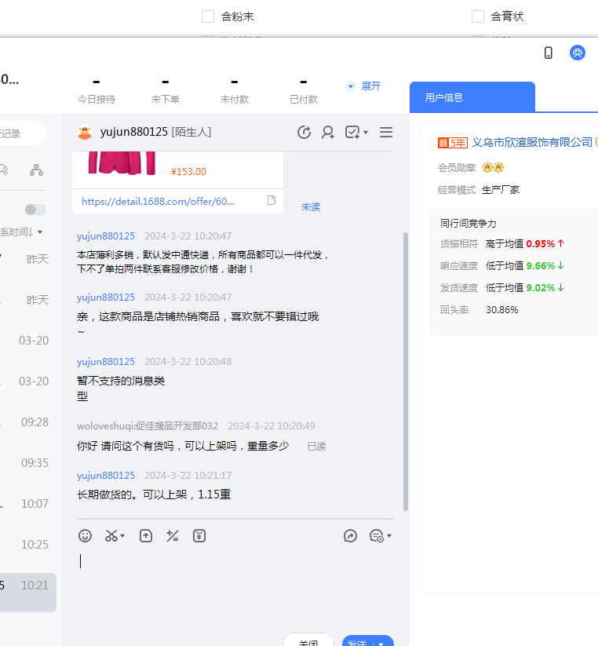Open dropdown arrow next to the Send button
Screen dimensions: 598x646
pyautogui.click(x=382, y=643)
